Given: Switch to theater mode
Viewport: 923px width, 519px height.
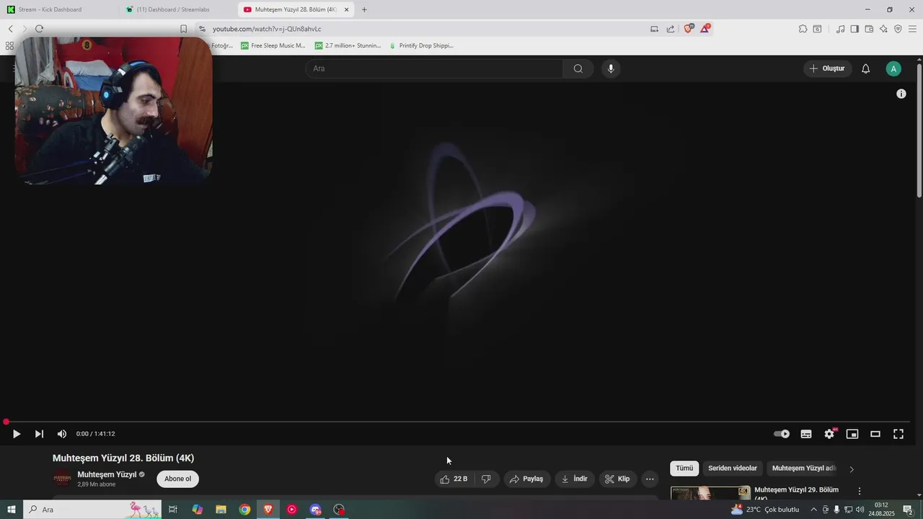Looking at the screenshot, I should click(875, 434).
